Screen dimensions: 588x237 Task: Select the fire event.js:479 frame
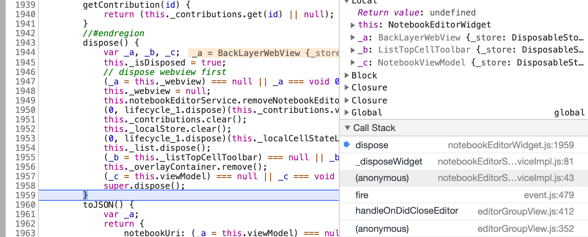point(464,195)
